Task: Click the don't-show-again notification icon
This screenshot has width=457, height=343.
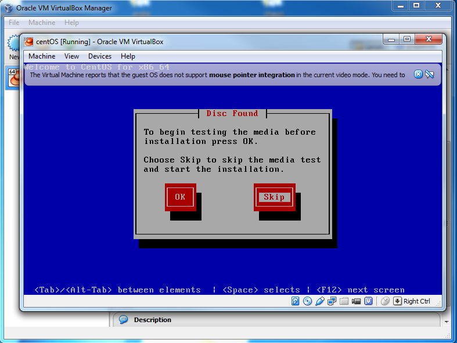Action: click(429, 74)
